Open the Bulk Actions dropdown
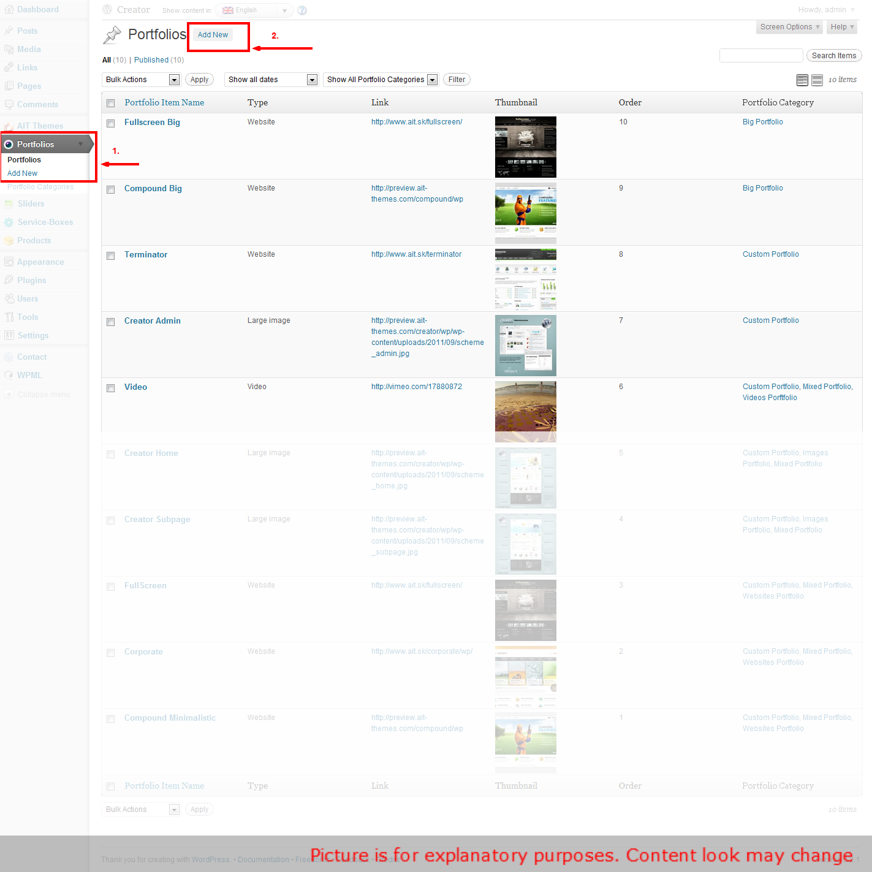Screen dimensions: 872x872 140,80
